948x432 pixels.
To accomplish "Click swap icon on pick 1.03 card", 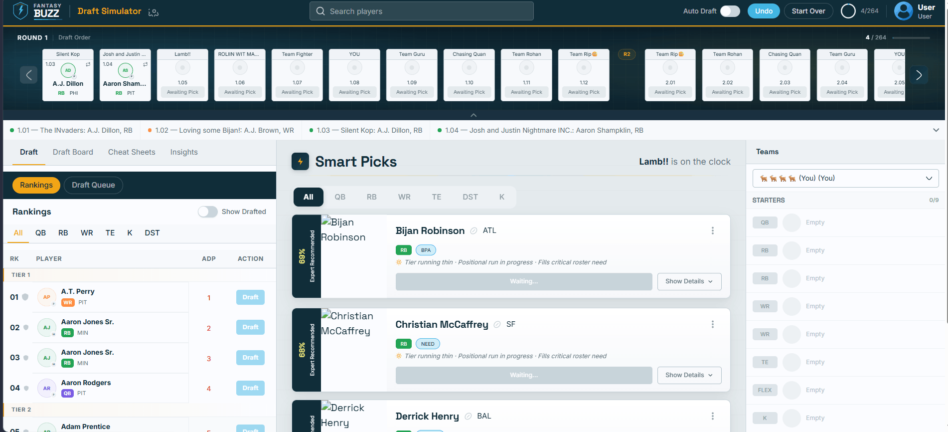I will (88, 64).
